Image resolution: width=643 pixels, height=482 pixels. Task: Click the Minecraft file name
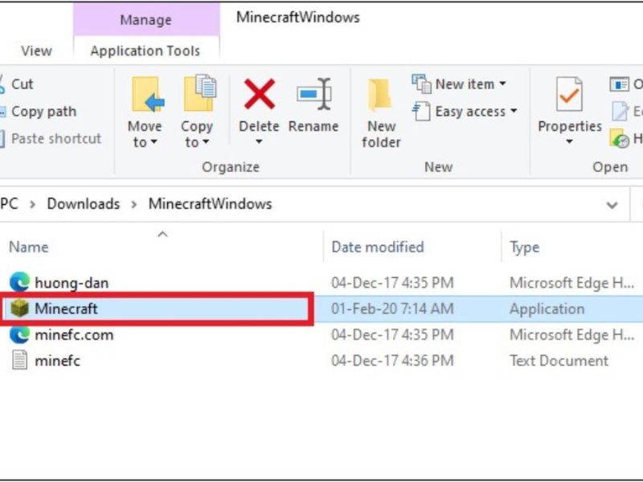(66, 308)
